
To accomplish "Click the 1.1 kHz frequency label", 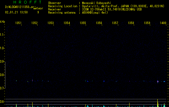I will coord(2,35).
